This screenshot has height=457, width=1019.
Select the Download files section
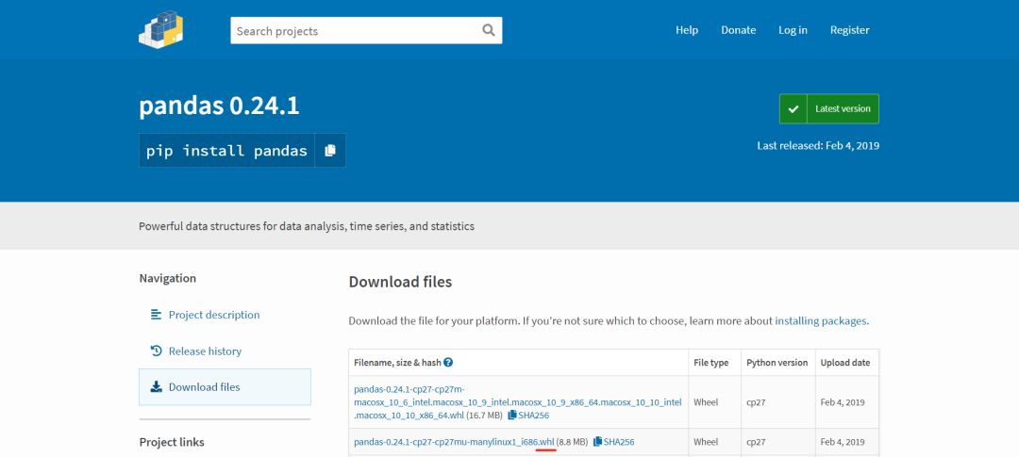click(225, 387)
